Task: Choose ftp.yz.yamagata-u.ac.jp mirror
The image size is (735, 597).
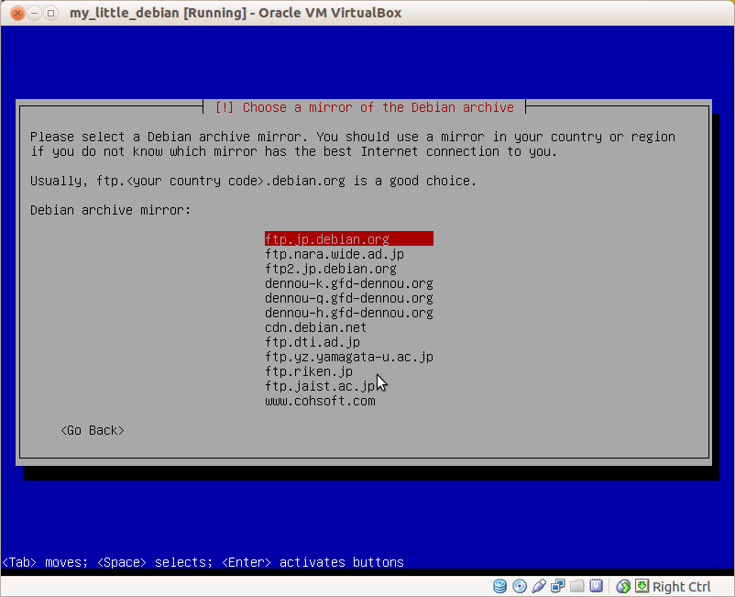Action: [349, 357]
